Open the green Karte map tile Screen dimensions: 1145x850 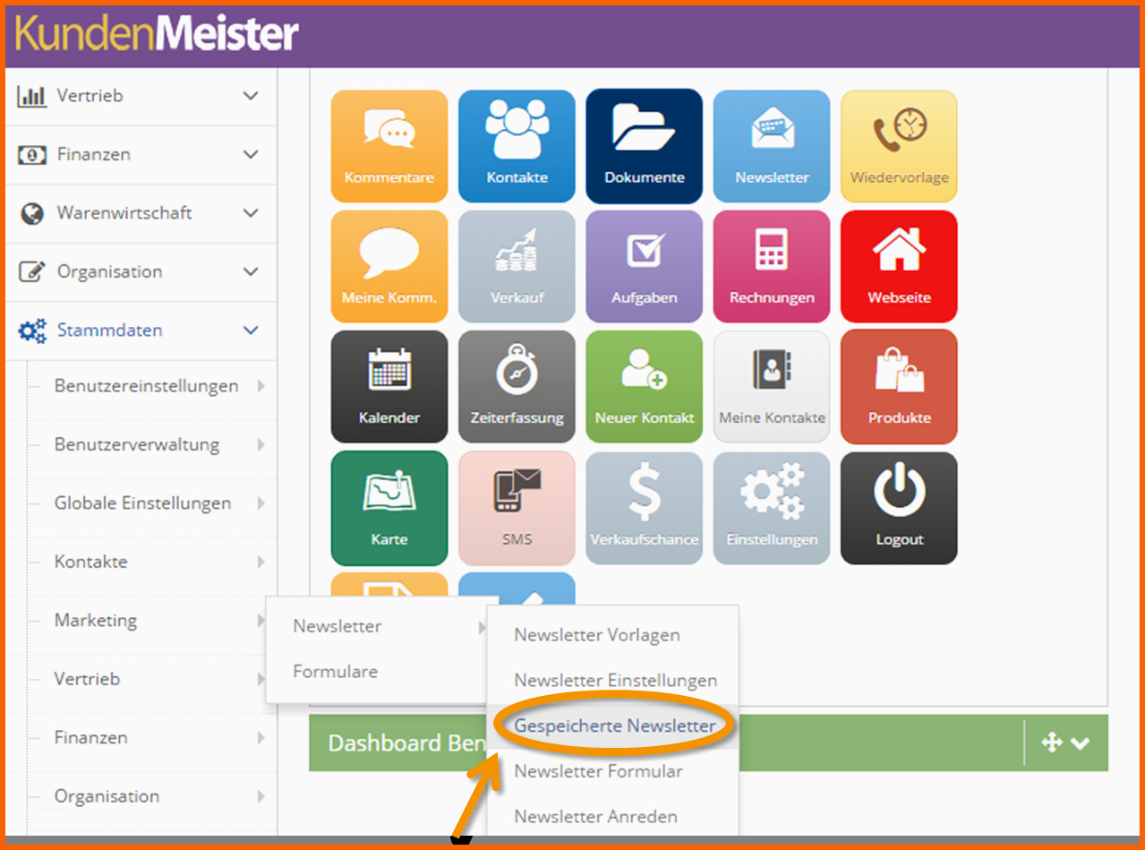coord(389,508)
